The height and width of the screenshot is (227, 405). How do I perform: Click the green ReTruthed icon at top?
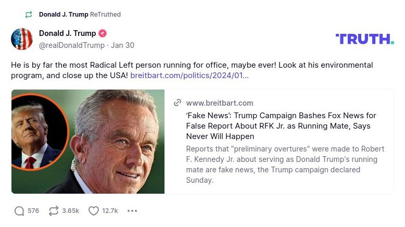(x=29, y=15)
